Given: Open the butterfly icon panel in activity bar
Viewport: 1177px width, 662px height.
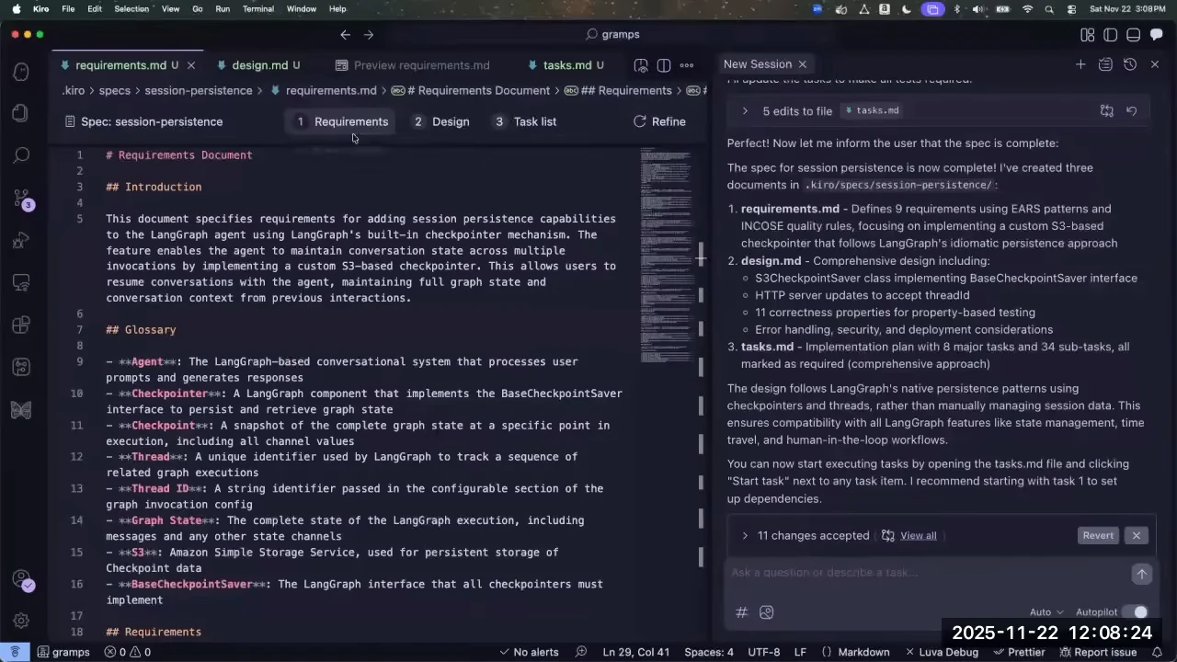Looking at the screenshot, I should click(21, 410).
